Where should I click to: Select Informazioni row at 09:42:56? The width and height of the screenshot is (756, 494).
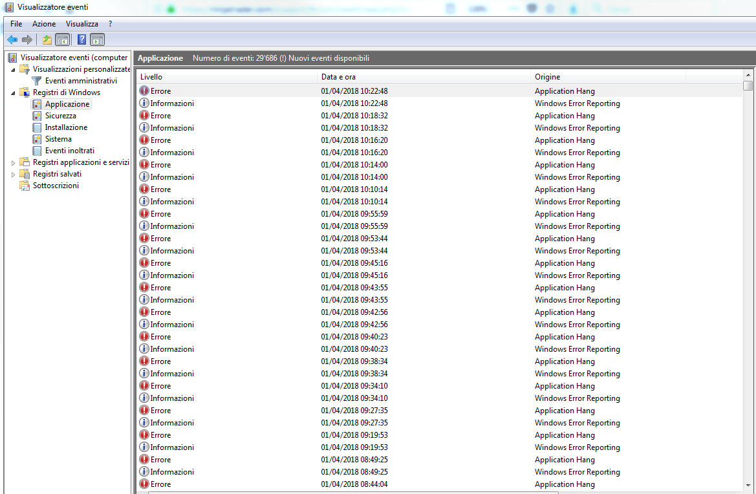(x=439, y=325)
